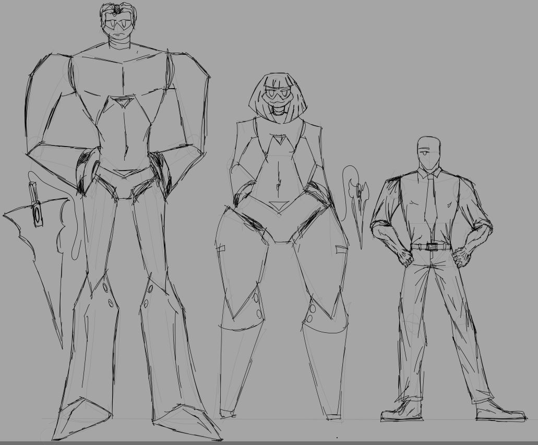Click the circular bolts on middle robot's thigh
The width and height of the screenshot is (538, 445).
[258, 306]
